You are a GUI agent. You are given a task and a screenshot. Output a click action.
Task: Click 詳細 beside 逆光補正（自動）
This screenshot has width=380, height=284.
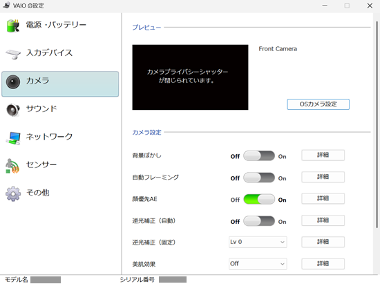point(323,220)
